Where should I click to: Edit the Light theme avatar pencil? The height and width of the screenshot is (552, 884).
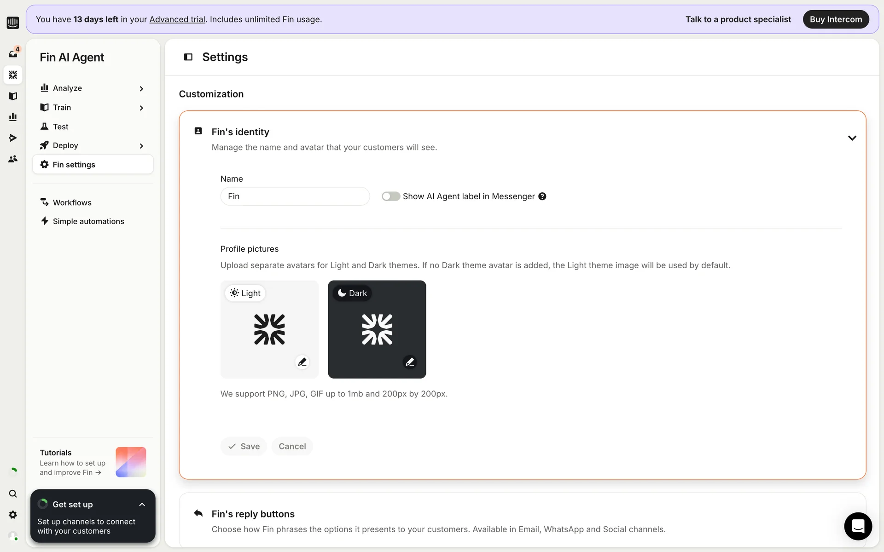pyautogui.click(x=302, y=362)
